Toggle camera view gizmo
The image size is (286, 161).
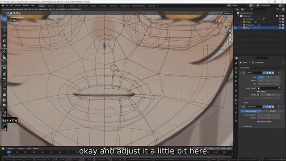click(230, 40)
